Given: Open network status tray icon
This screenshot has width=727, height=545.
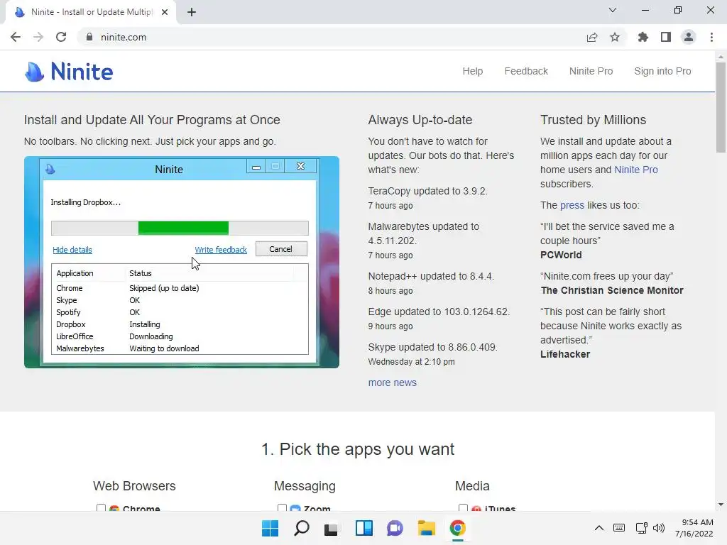Looking at the screenshot, I should tap(641, 528).
